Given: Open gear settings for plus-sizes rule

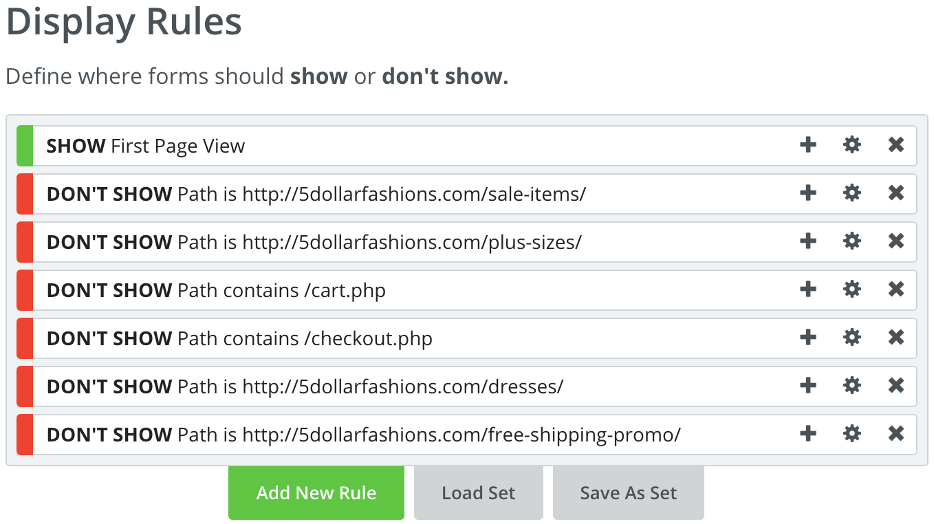Looking at the screenshot, I should (852, 241).
